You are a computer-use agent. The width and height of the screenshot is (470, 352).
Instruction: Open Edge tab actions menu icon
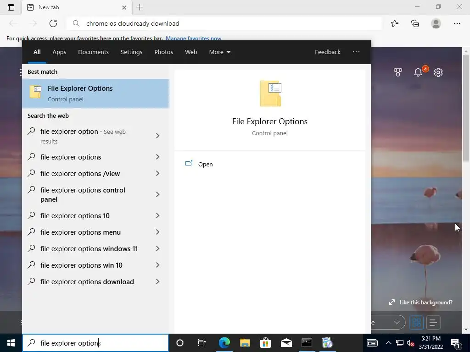11,7
